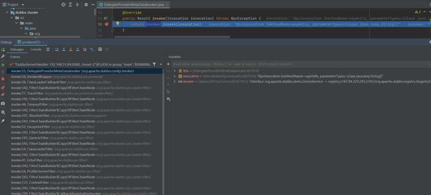431x195 pixels.
Task: Toggle watches view glasses icon
Action: [x=168, y=98]
